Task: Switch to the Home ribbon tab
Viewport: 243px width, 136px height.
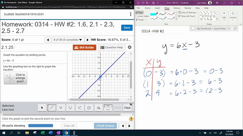Action: (147, 8)
